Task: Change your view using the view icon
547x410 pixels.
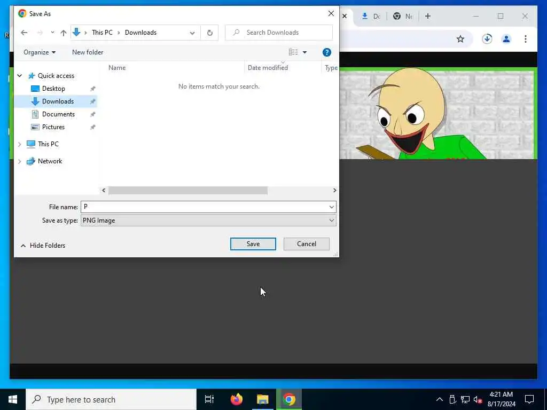Action: pyautogui.click(x=293, y=52)
